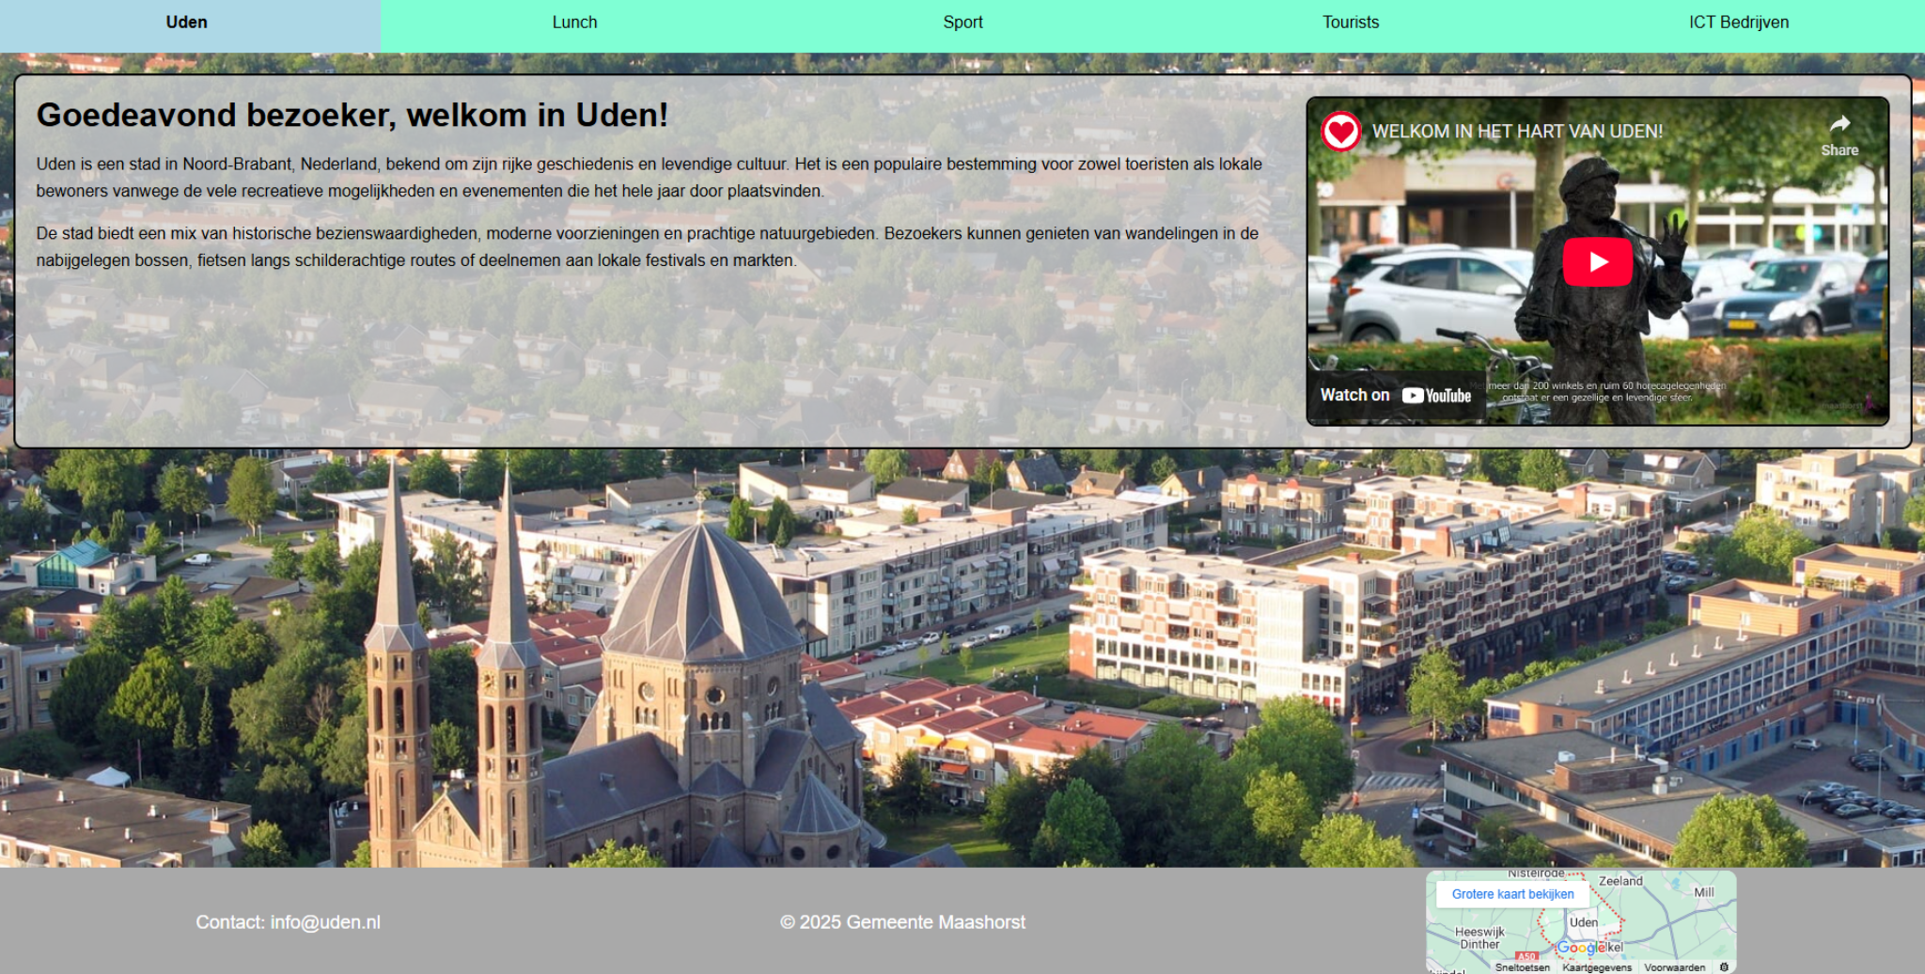The width and height of the screenshot is (1925, 974).
Task: Click the info@uden.nl email link
Action: click(325, 922)
